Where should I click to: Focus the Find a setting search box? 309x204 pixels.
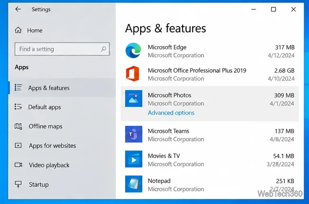click(x=62, y=49)
